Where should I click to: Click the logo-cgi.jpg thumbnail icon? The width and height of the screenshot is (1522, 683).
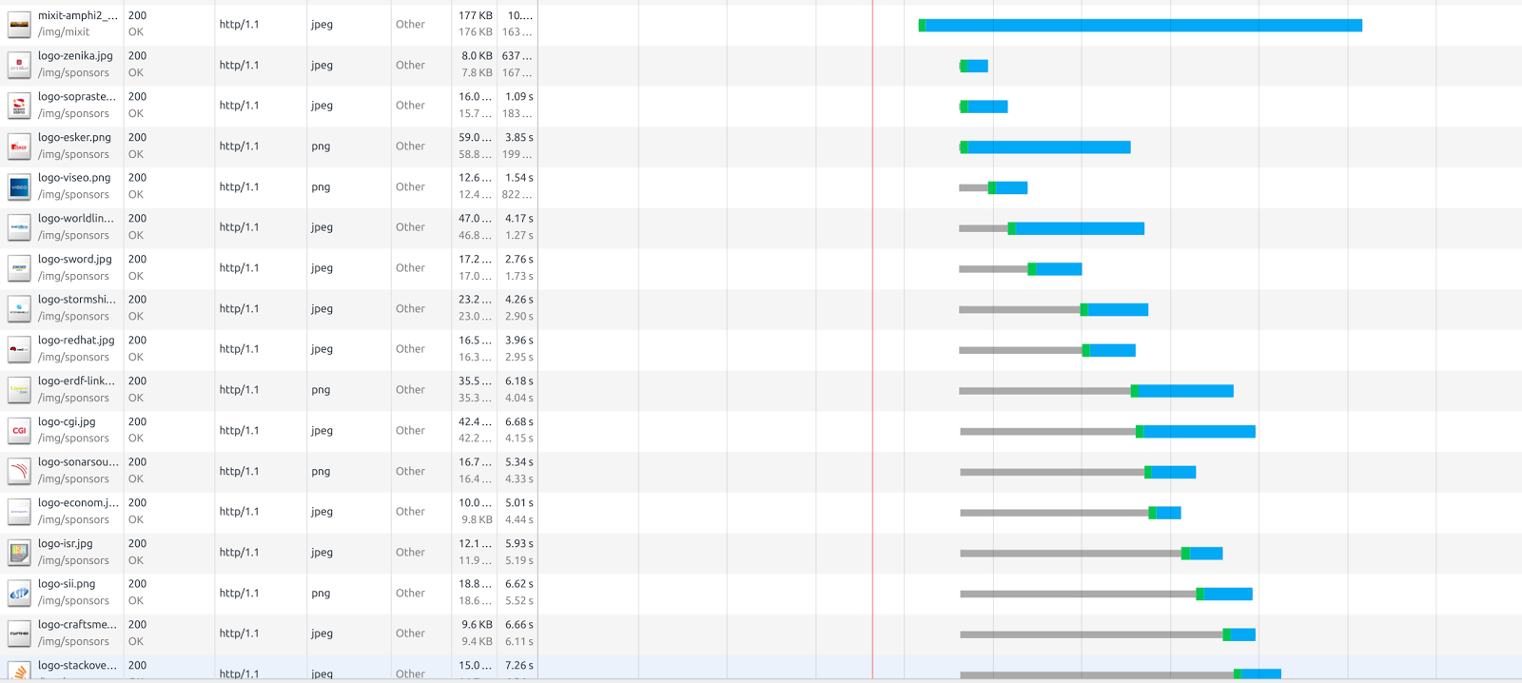click(x=19, y=431)
